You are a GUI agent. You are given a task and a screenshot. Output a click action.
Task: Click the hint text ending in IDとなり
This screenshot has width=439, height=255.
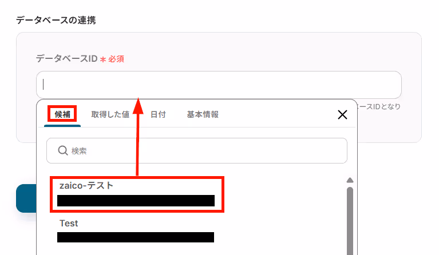pyautogui.click(x=379, y=106)
